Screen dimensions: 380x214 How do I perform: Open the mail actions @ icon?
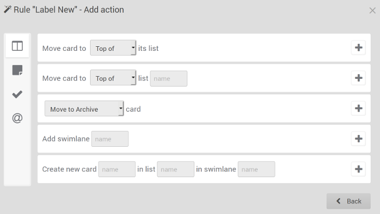[17, 118]
